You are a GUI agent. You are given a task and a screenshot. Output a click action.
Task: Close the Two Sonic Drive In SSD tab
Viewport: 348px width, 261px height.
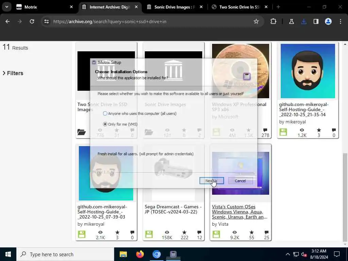(x=266, y=7)
